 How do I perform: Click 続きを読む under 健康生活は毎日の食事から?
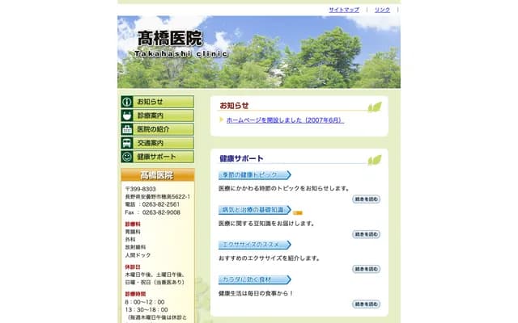point(366,304)
